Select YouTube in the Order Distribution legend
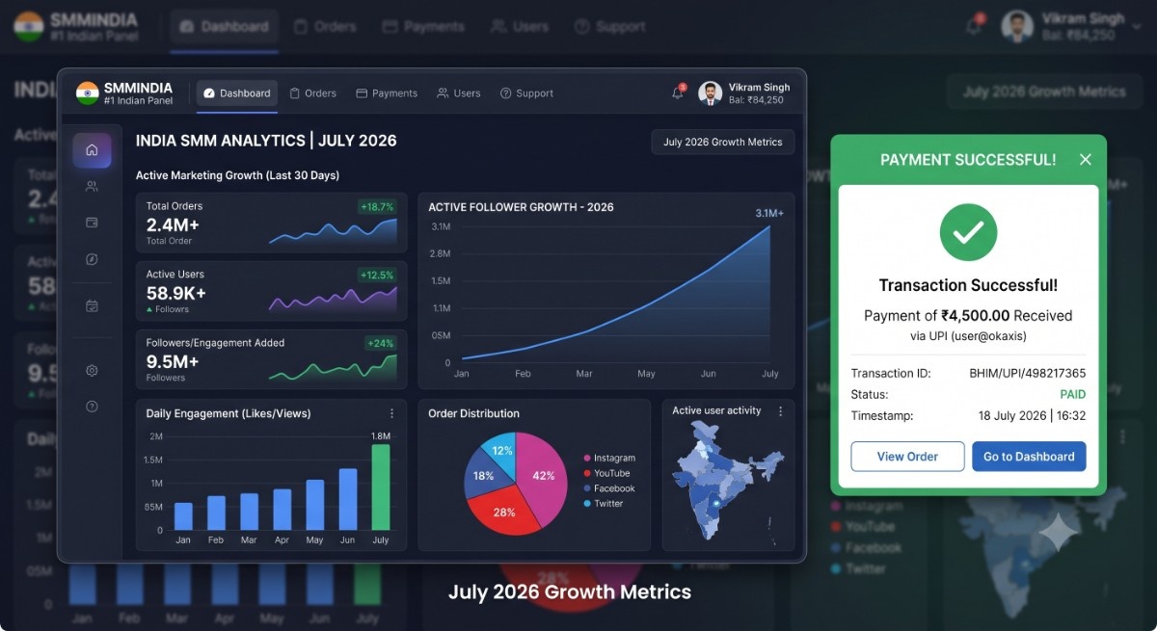Viewport: 1157px width, 631px height. coord(606,473)
